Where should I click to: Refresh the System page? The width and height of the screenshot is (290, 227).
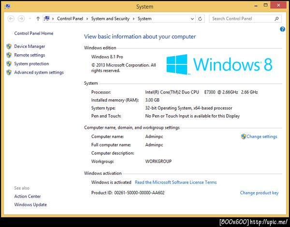point(200,19)
